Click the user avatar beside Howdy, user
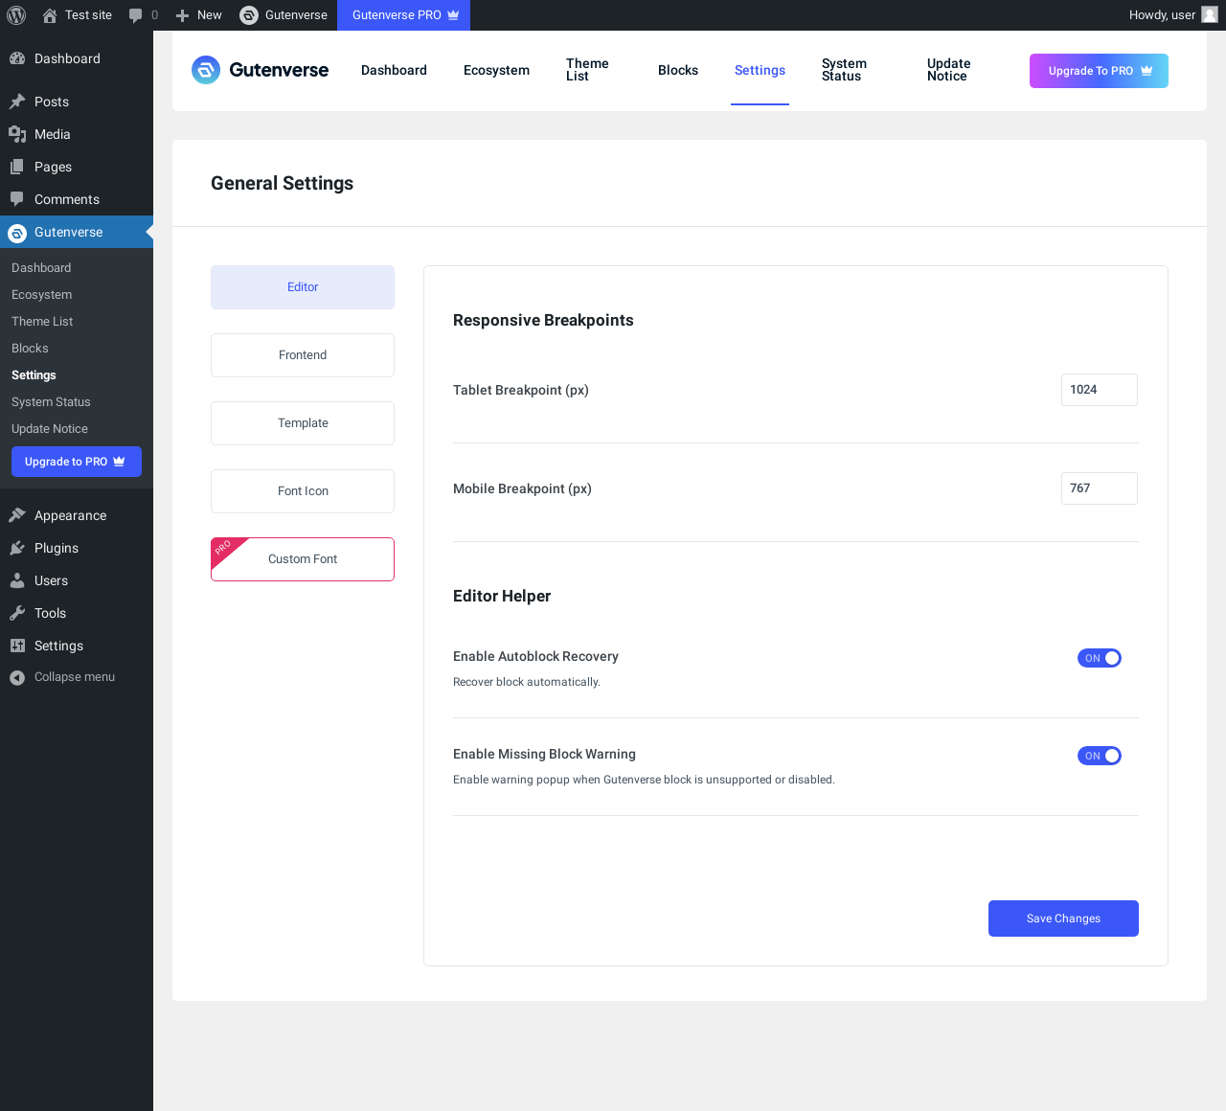The width and height of the screenshot is (1226, 1111). point(1210,14)
